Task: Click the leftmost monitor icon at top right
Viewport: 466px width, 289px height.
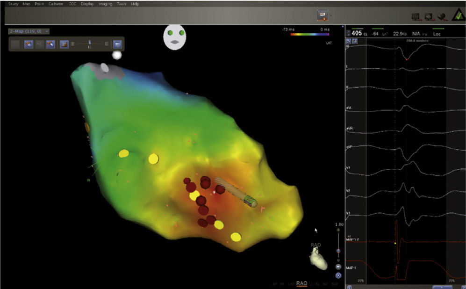Action: point(416,16)
